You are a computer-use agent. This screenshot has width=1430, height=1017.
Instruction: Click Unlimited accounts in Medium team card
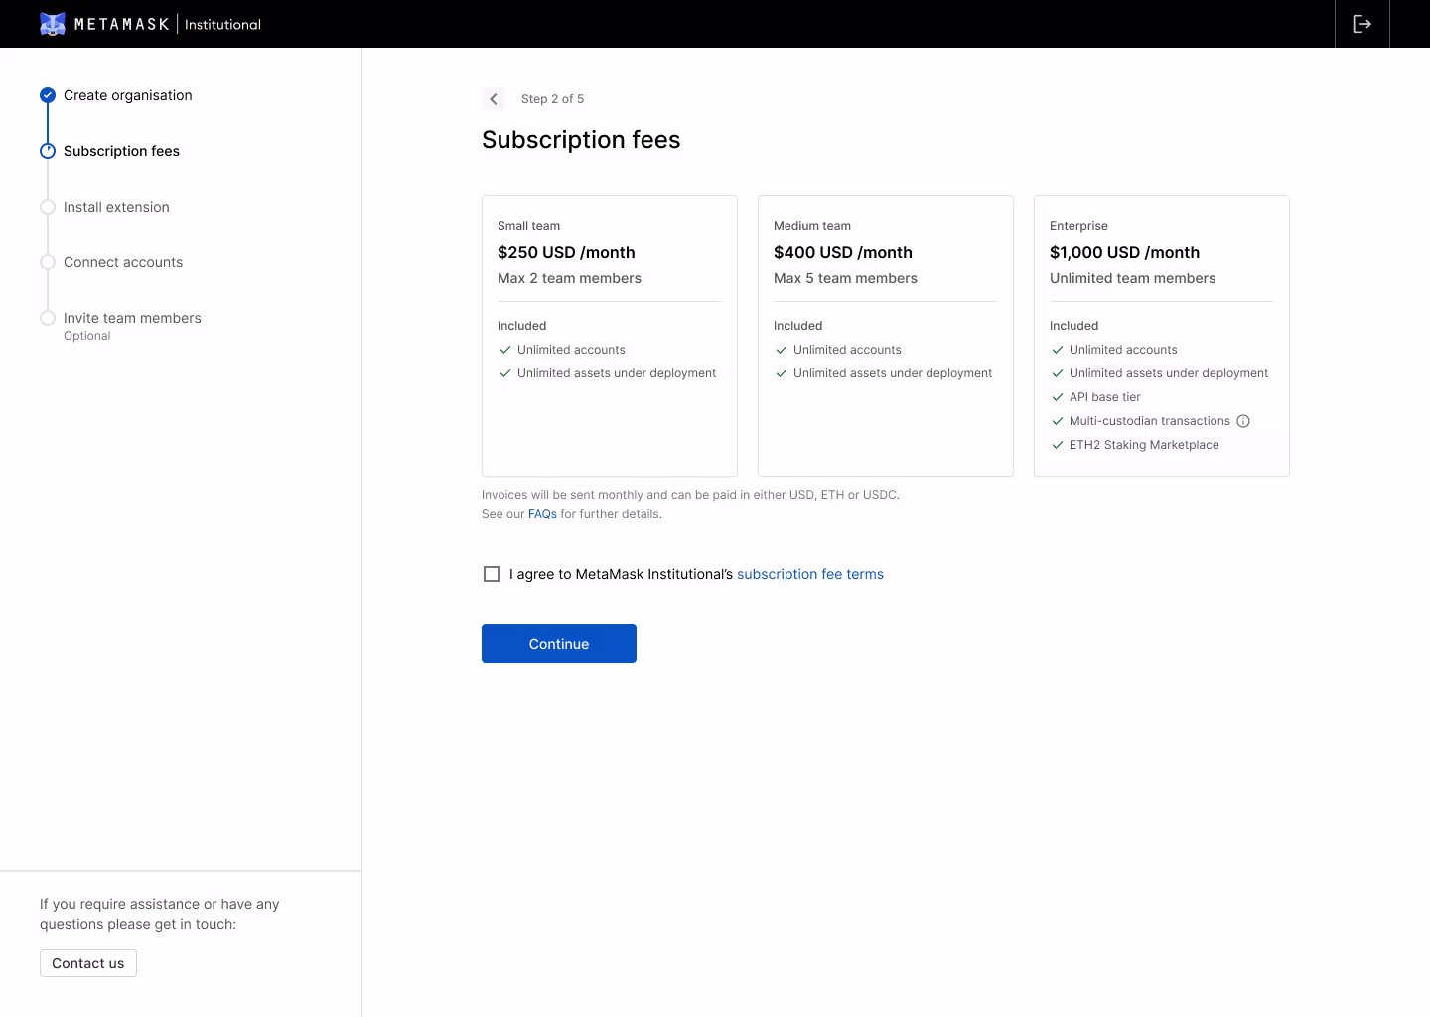click(x=847, y=350)
